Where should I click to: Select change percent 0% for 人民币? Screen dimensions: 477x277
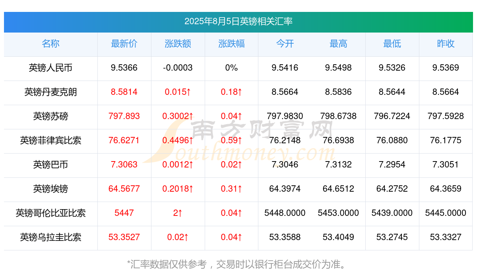[231, 68]
